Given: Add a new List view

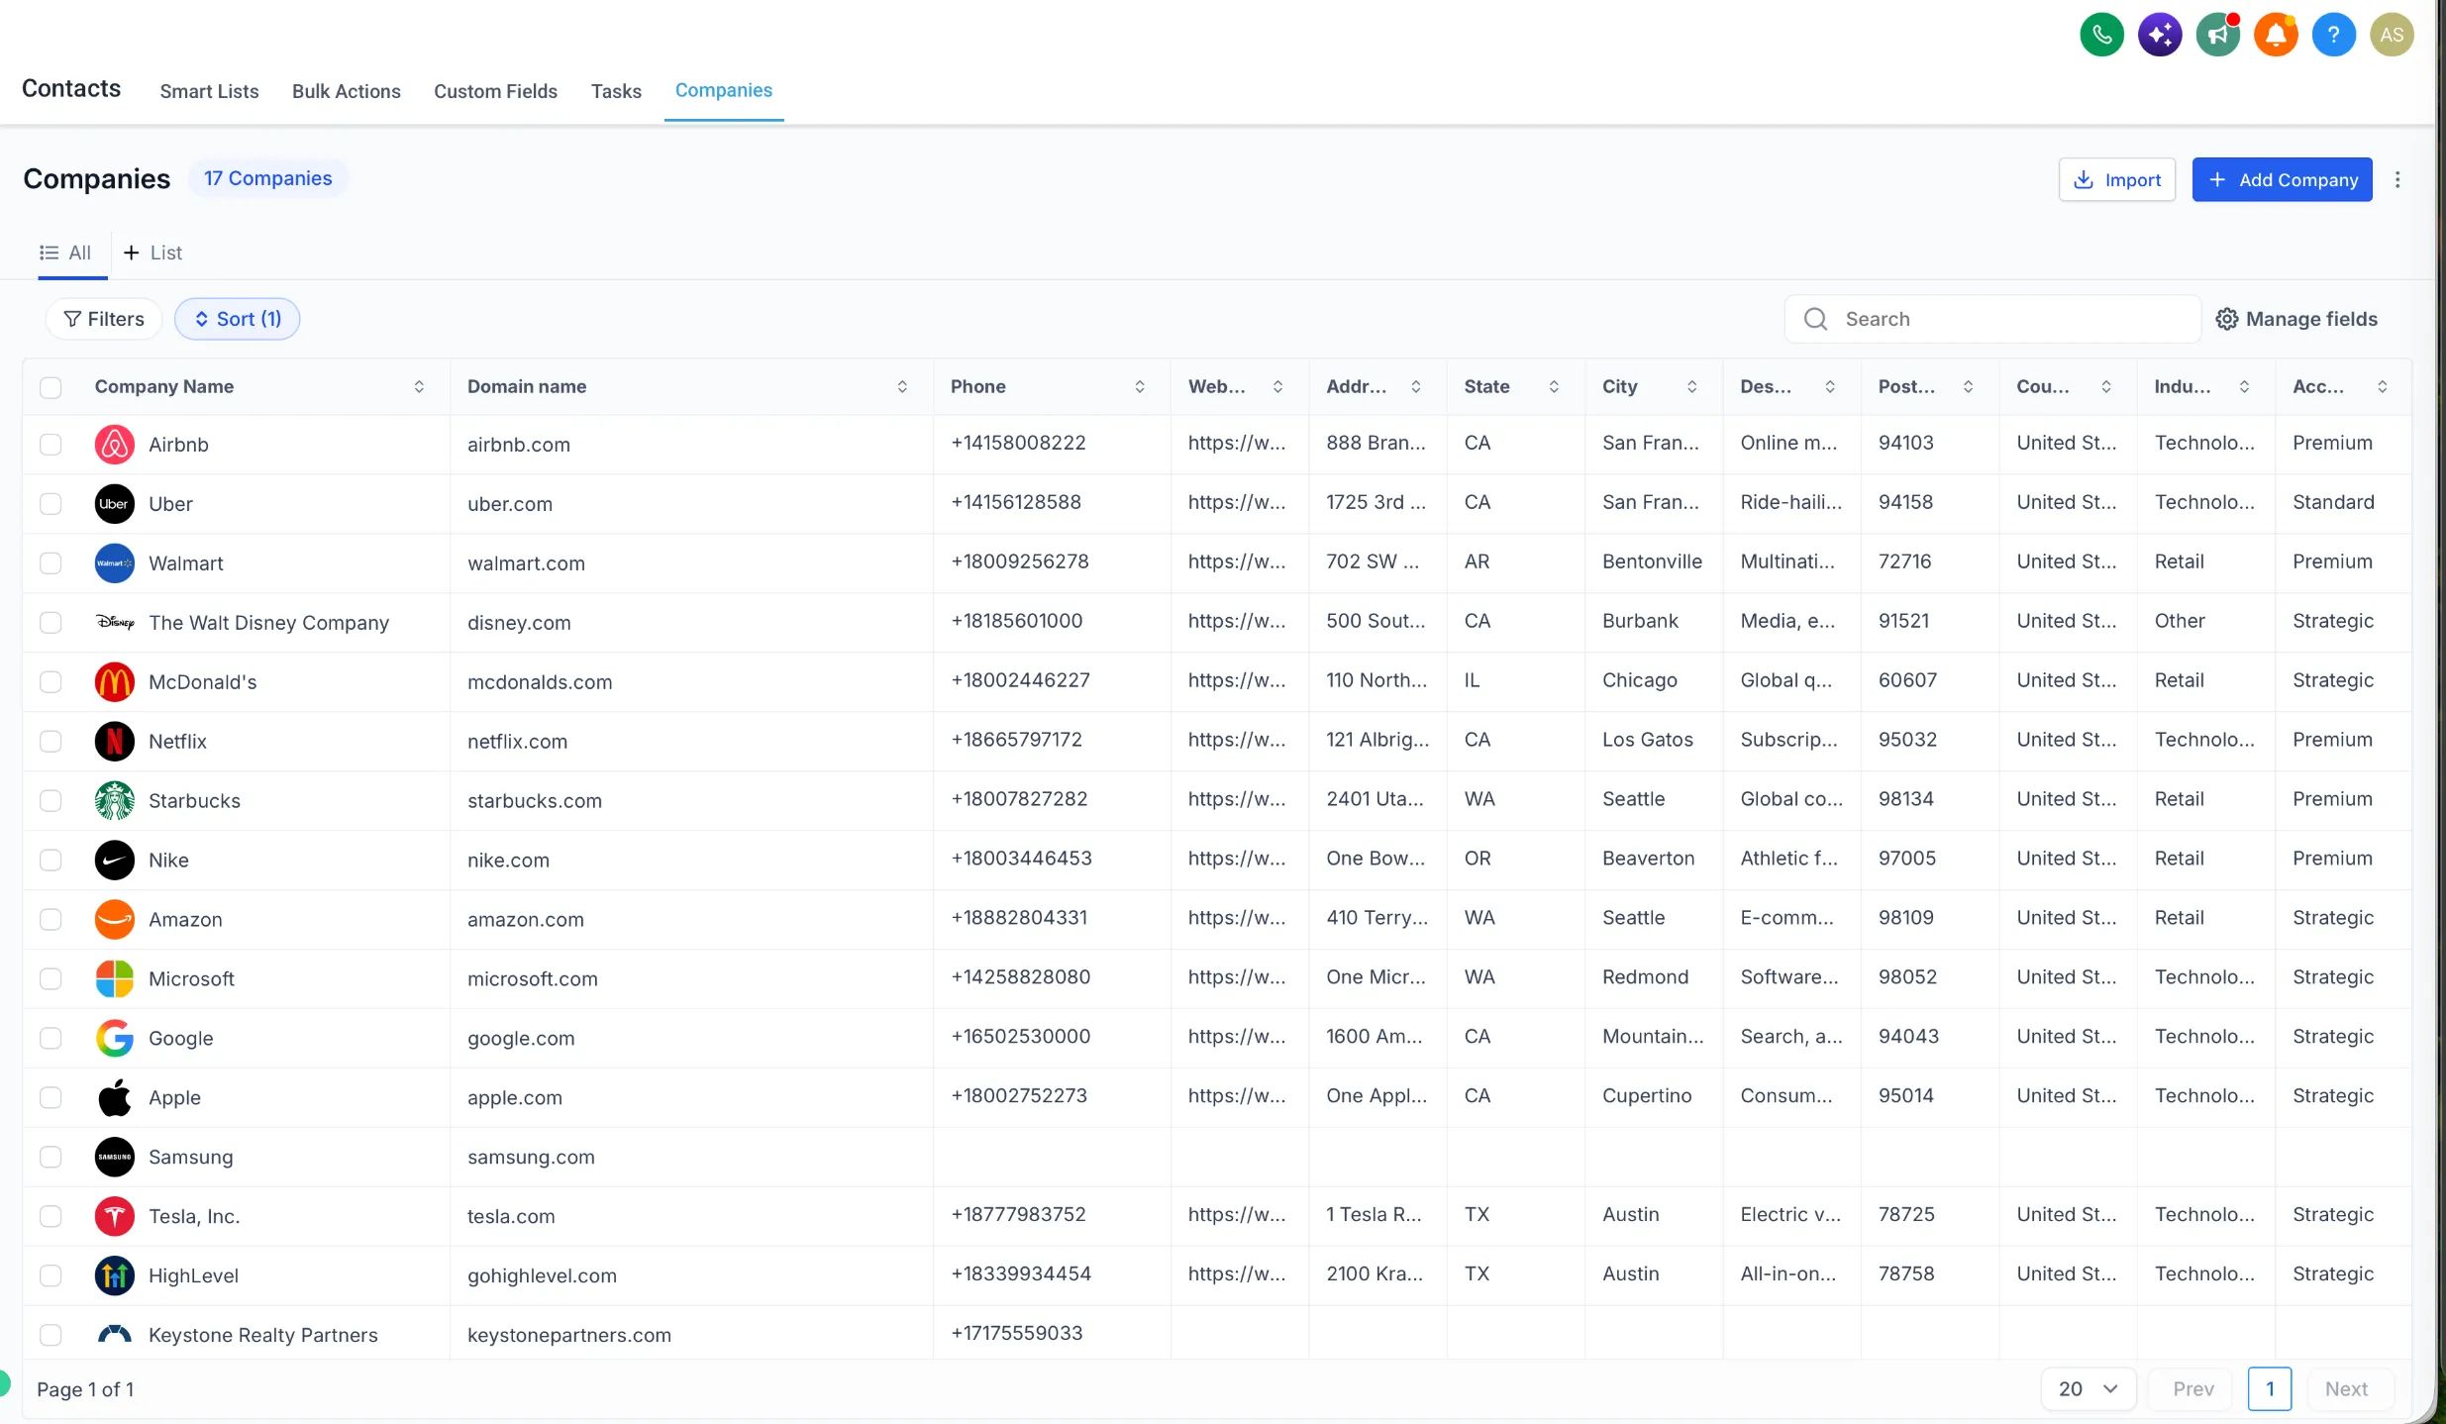Looking at the screenshot, I should pos(153,253).
